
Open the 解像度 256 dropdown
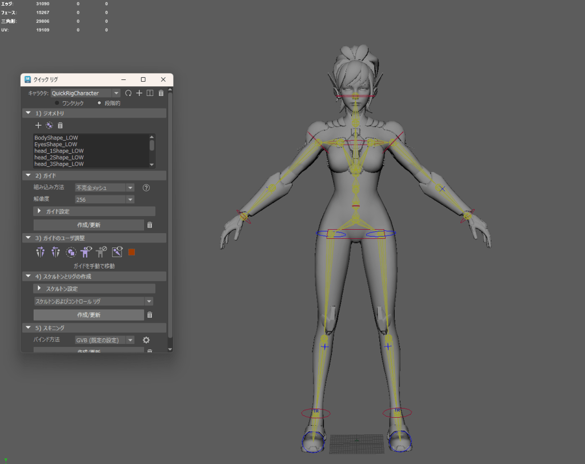pyautogui.click(x=105, y=199)
